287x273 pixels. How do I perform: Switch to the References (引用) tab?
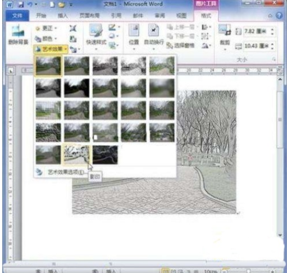[x=116, y=15]
